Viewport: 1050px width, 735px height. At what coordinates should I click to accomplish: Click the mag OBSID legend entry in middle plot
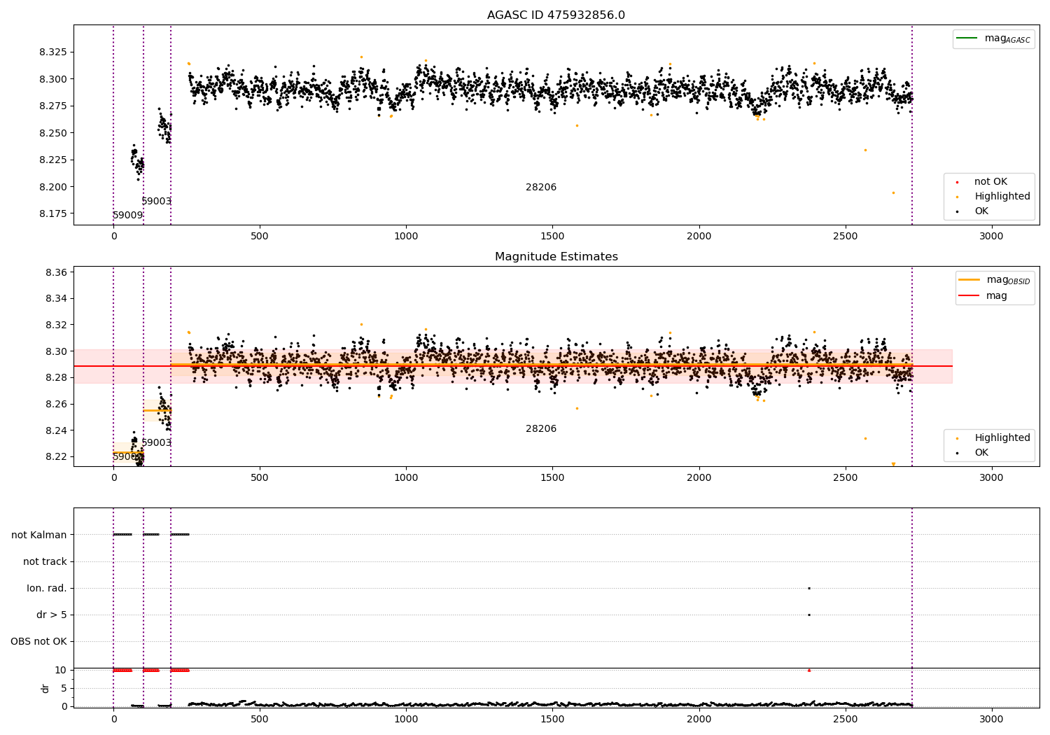[x=995, y=280]
